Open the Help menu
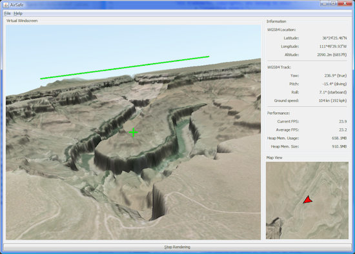355x254 pixels. pyautogui.click(x=18, y=14)
